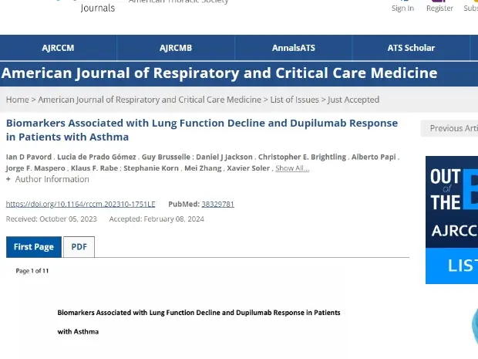Viewport: 478px width, 359px height.
Task: Click the Out of the Blue banner ad
Action: click(x=452, y=220)
